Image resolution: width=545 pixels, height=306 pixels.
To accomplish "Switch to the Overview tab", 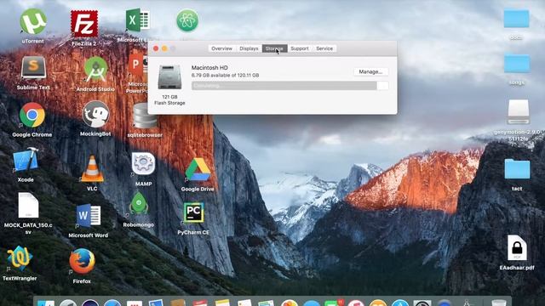I will click(x=221, y=48).
